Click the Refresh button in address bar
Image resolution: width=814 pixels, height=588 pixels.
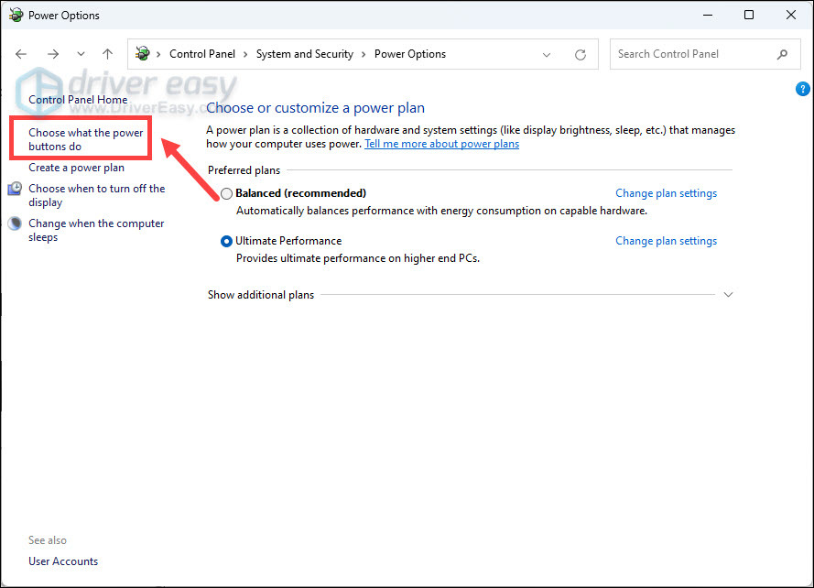580,55
